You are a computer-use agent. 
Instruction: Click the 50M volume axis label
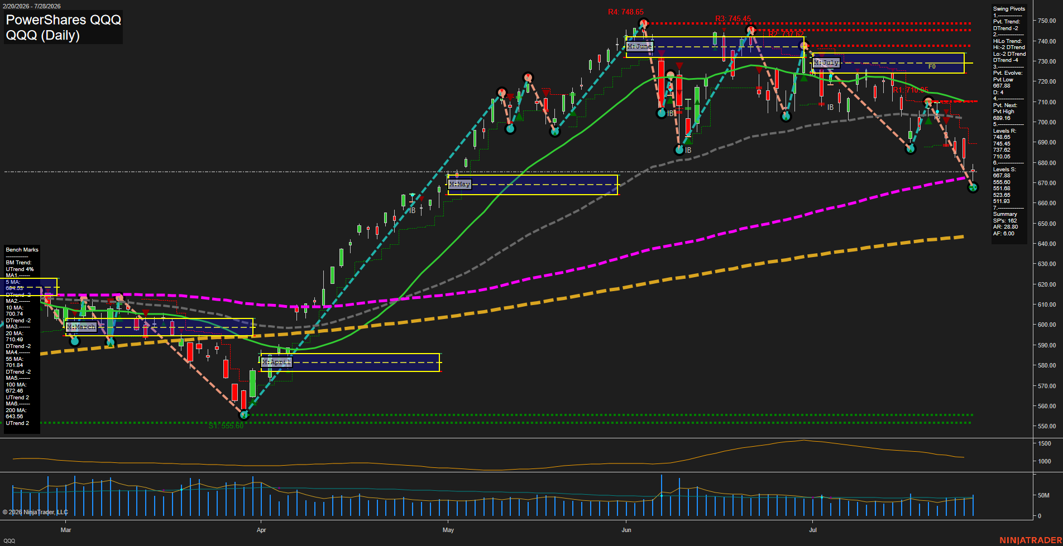point(1043,495)
